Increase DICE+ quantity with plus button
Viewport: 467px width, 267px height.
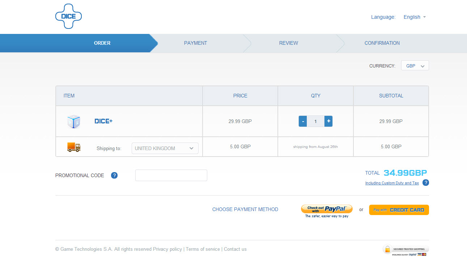click(x=328, y=121)
